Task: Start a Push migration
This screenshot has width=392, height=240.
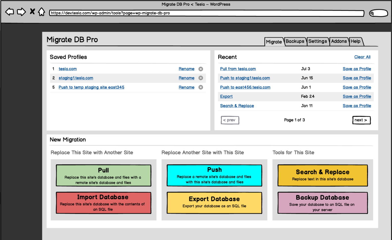Action: (x=214, y=175)
